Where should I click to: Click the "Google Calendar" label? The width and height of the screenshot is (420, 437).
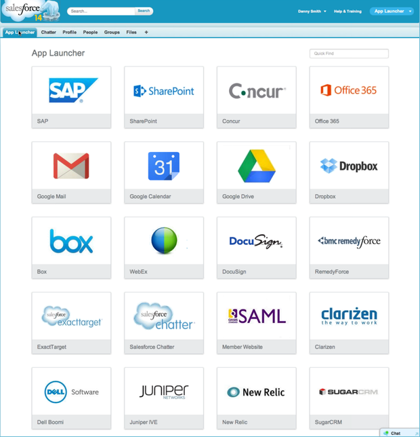pos(150,197)
